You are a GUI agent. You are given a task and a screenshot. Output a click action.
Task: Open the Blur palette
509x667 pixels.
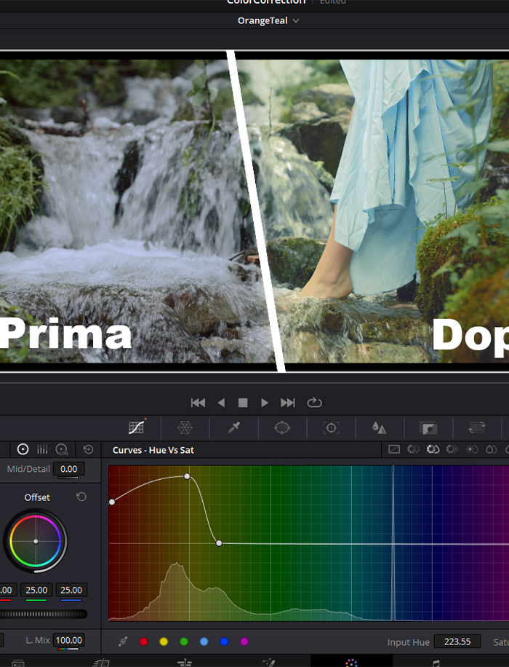379,428
